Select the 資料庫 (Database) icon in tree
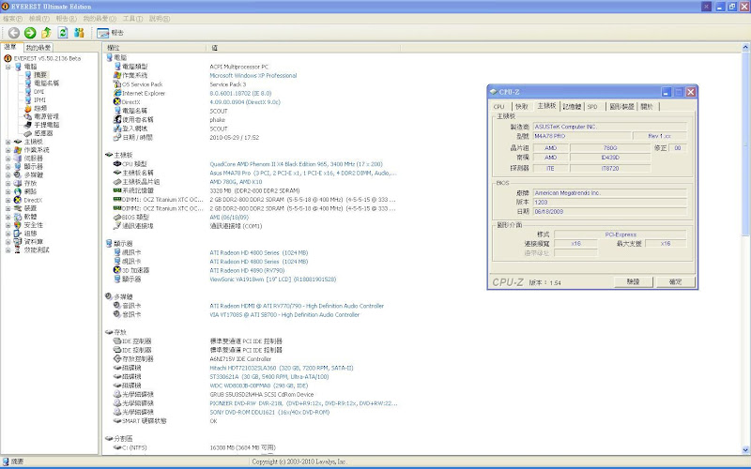 (18, 242)
